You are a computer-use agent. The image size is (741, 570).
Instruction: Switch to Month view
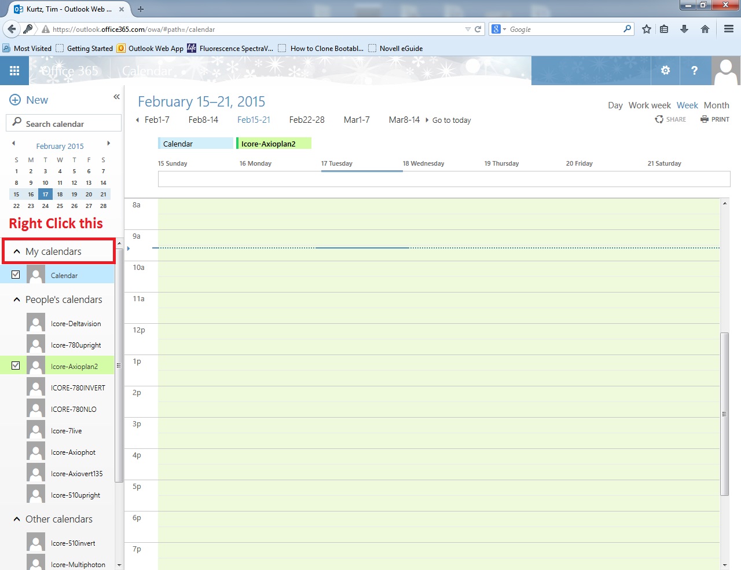click(716, 105)
